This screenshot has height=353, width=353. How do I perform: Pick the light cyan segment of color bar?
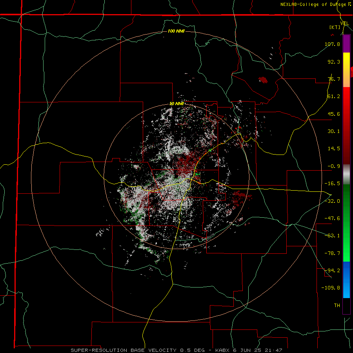[346, 290]
